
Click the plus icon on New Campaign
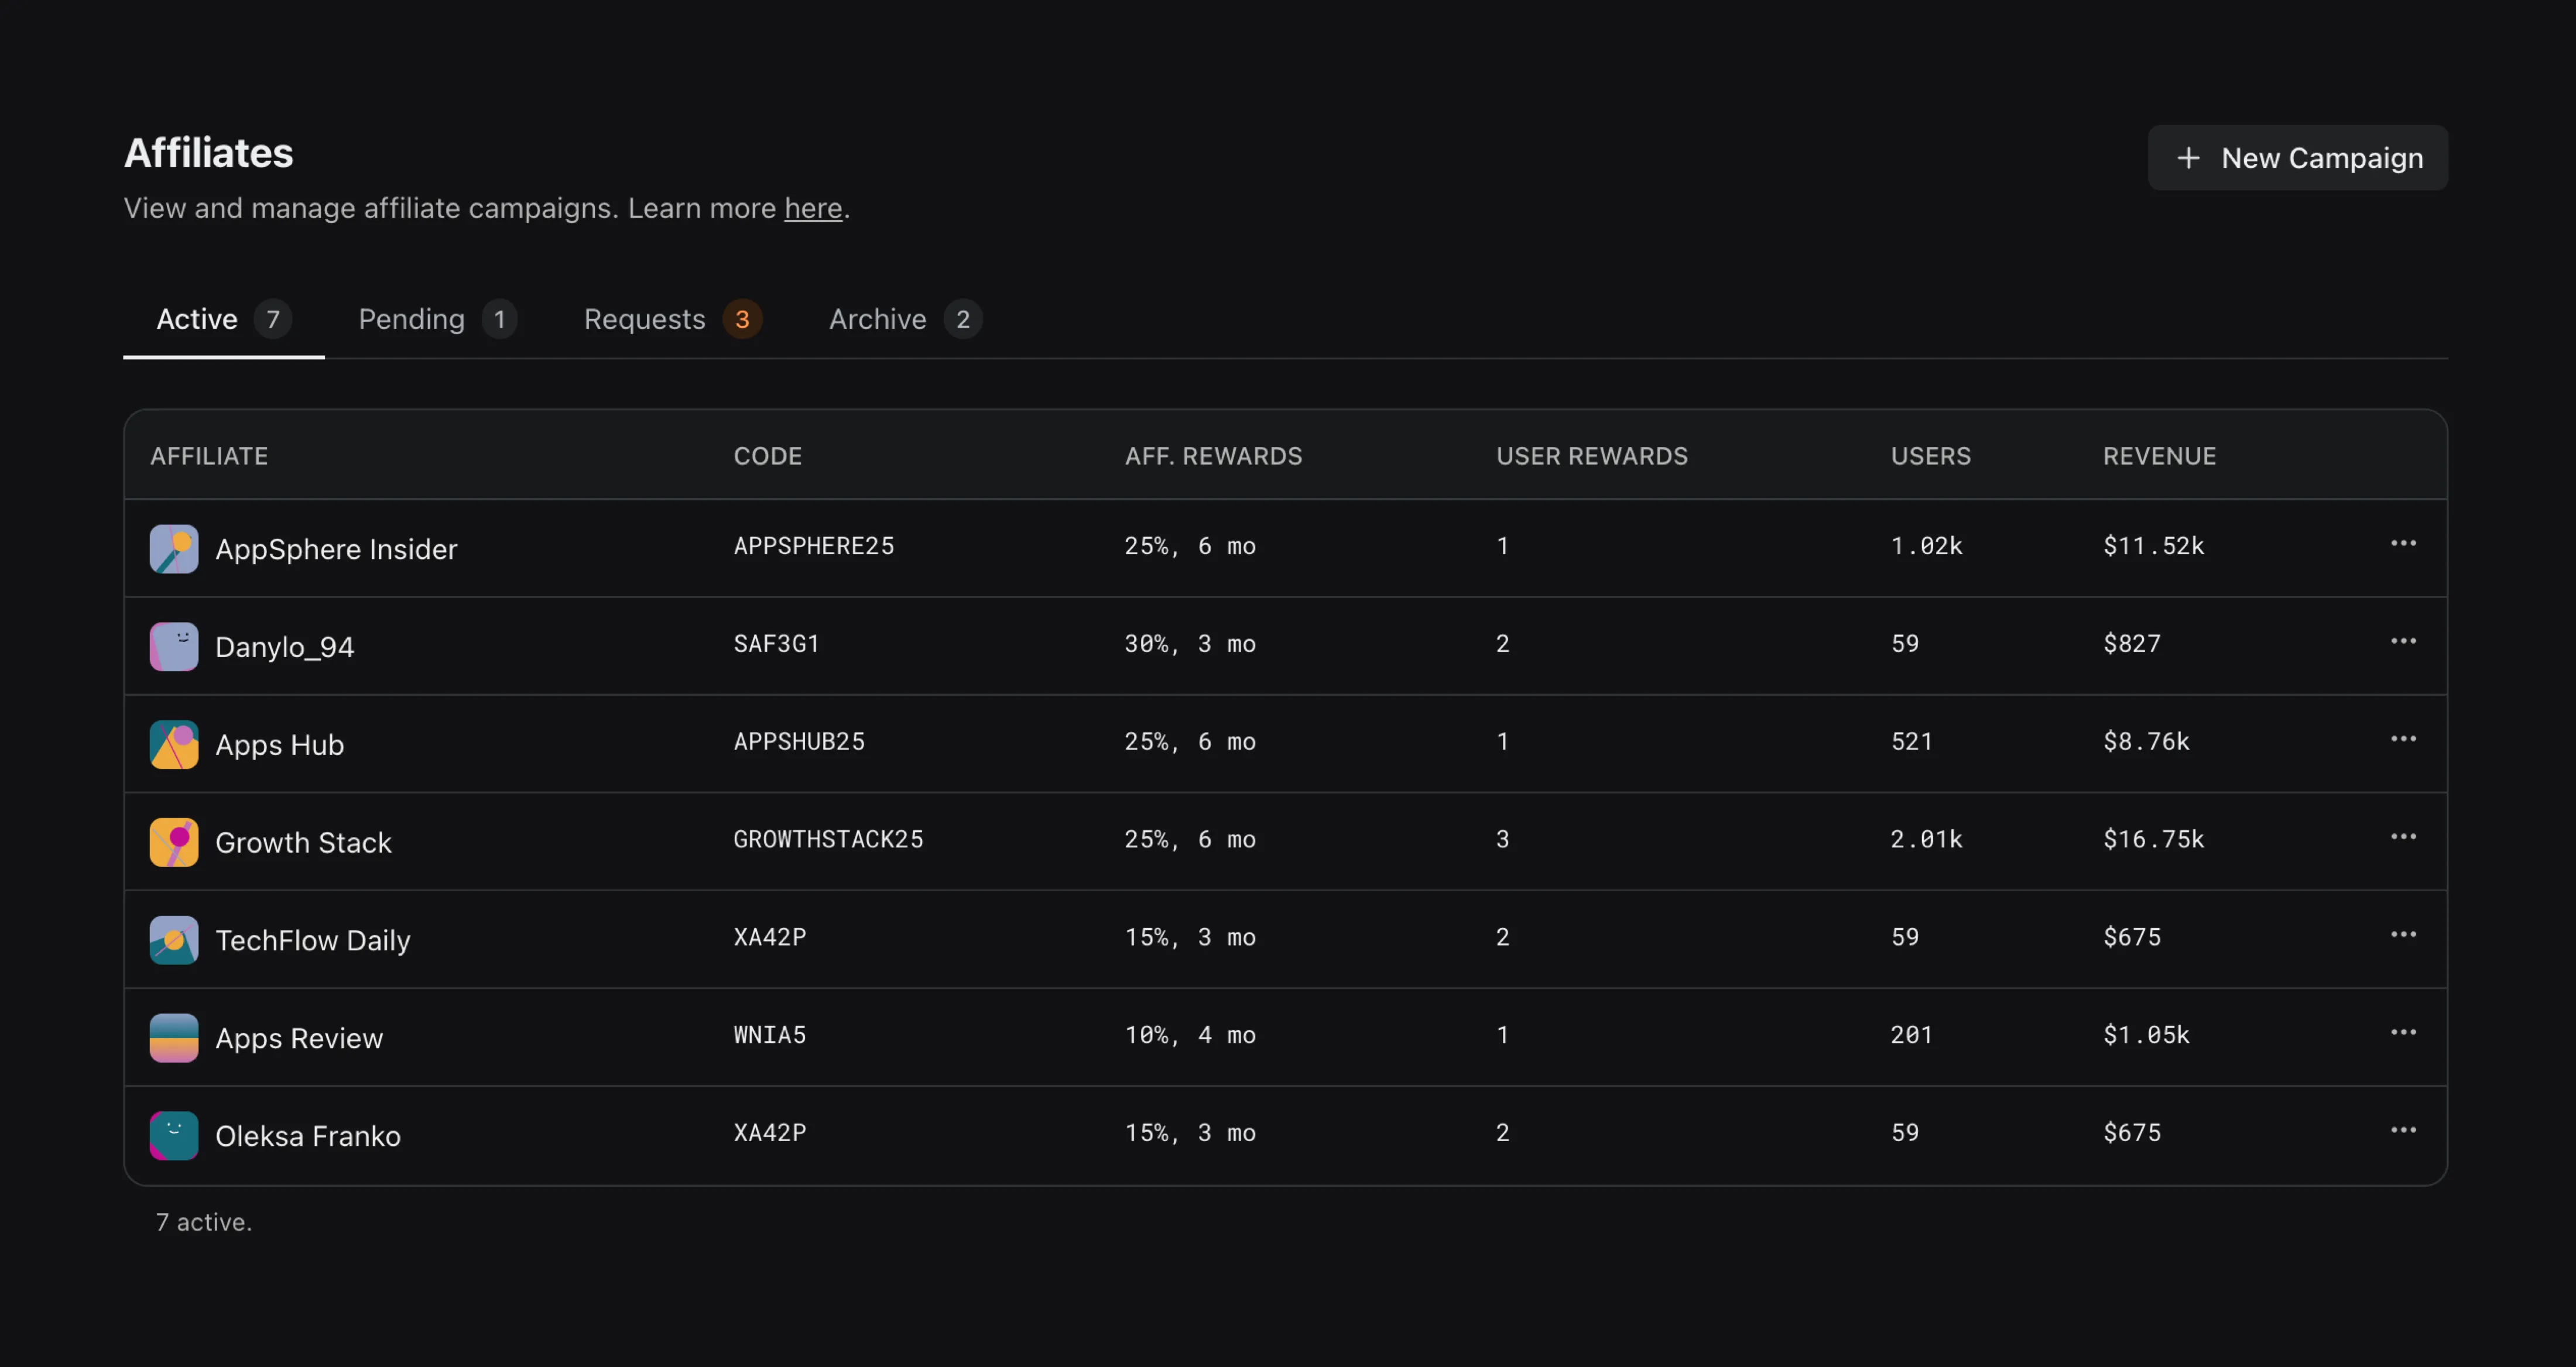(x=2189, y=158)
